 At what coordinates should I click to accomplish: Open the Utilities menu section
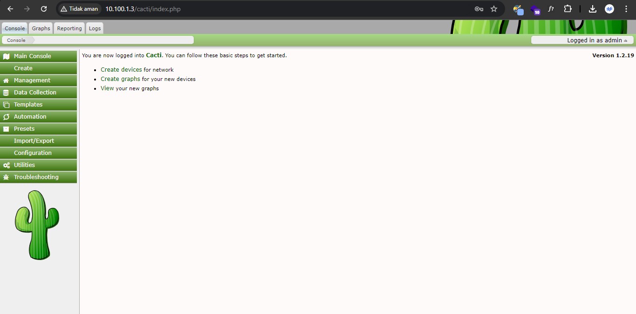click(x=38, y=165)
